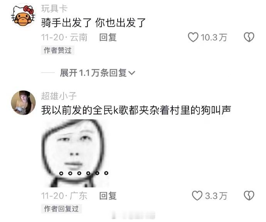Open 玩具卡's Hello Kitty avatar
Viewport: 266px width, 222px height.
23,15
